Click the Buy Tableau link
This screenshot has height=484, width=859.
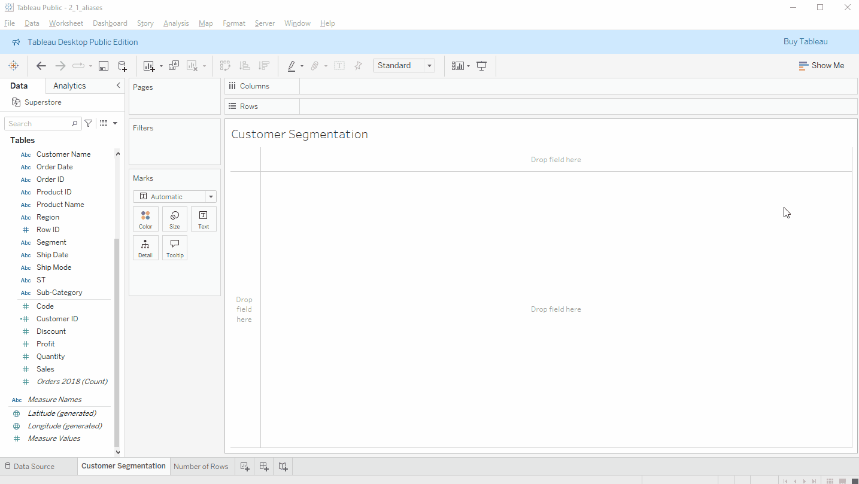[806, 42]
